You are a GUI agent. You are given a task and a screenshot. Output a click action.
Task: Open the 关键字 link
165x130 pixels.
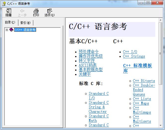point(85,74)
